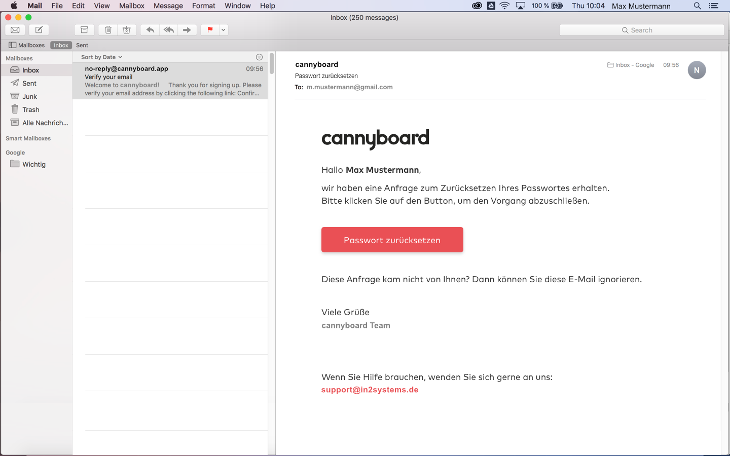
Task: Select Inbox in the sidebar
Action: click(x=36, y=70)
